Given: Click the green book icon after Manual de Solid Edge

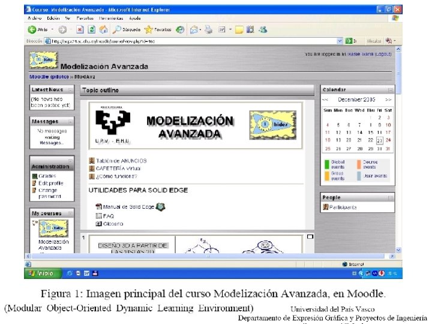Looking at the screenshot, I should pos(160,206).
